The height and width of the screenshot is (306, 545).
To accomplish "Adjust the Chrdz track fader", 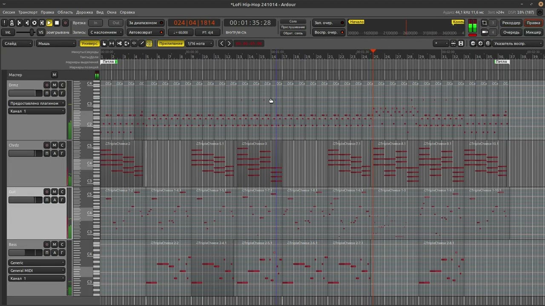I will point(25,153).
